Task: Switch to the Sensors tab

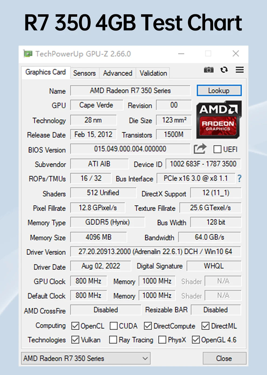Action: coord(84,73)
